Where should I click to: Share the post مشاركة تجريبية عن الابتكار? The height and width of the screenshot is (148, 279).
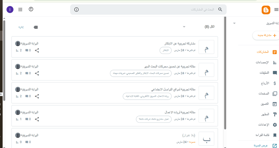point(37,50)
